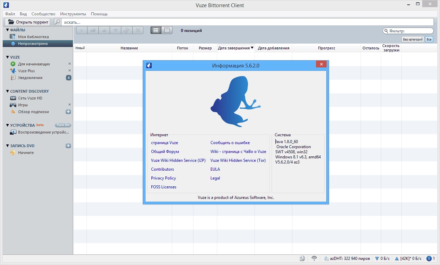This screenshot has width=440, height=265.
Task: Click the HD icon for Сеть Vuze HD
Action: tap(13, 98)
